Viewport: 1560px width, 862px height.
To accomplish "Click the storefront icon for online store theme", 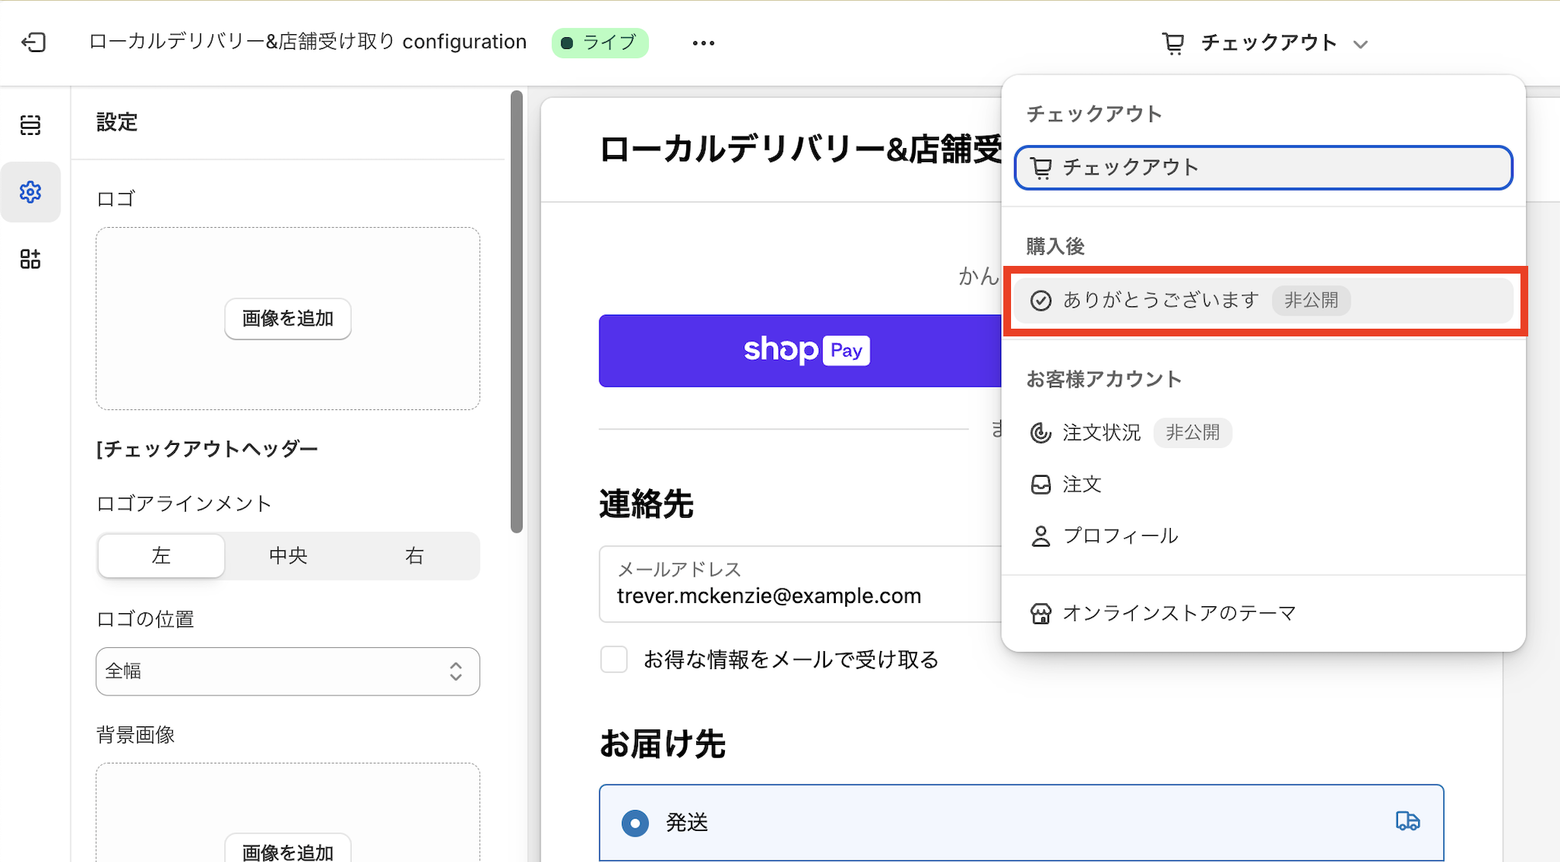I will [1041, 614].
